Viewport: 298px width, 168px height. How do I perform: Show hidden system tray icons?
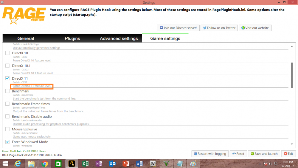coord(260,164)
